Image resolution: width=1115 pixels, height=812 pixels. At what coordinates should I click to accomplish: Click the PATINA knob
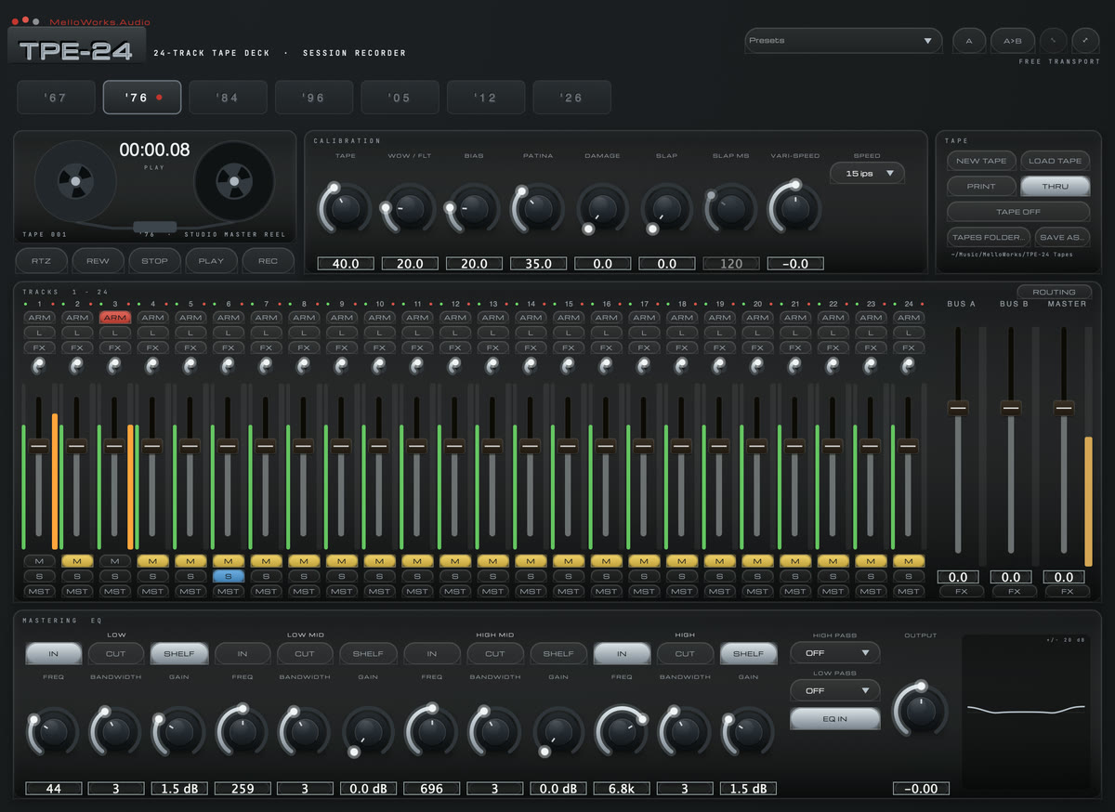tap(537, 209)
